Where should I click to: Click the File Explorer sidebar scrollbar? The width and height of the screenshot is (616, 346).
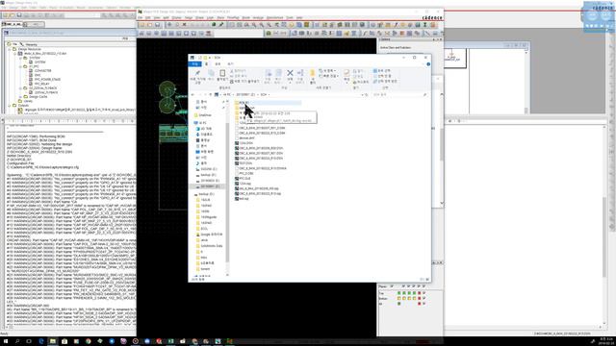pyautogui.click(x=227, y=192)
